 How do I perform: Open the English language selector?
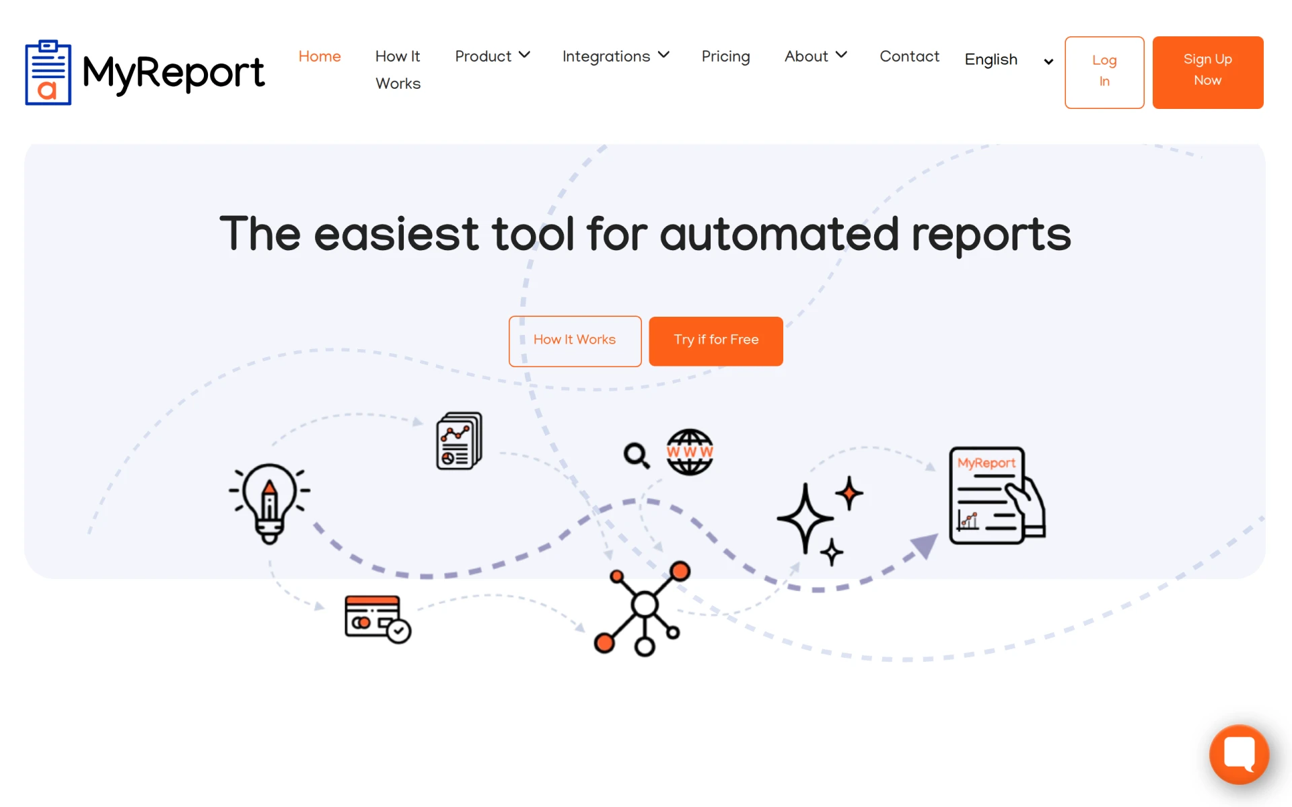click(1009, 60)
